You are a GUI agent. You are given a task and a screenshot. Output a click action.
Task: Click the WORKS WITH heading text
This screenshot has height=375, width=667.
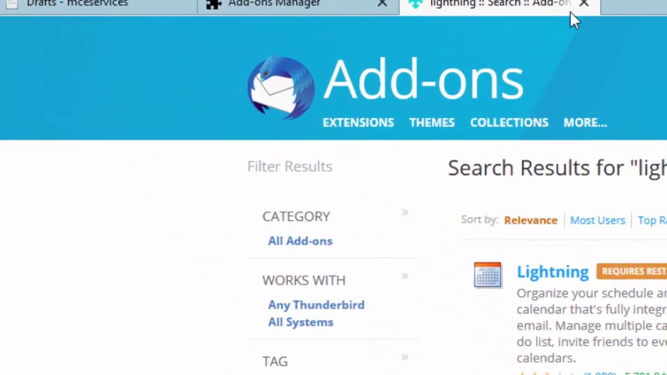click(x=304, y=281)
